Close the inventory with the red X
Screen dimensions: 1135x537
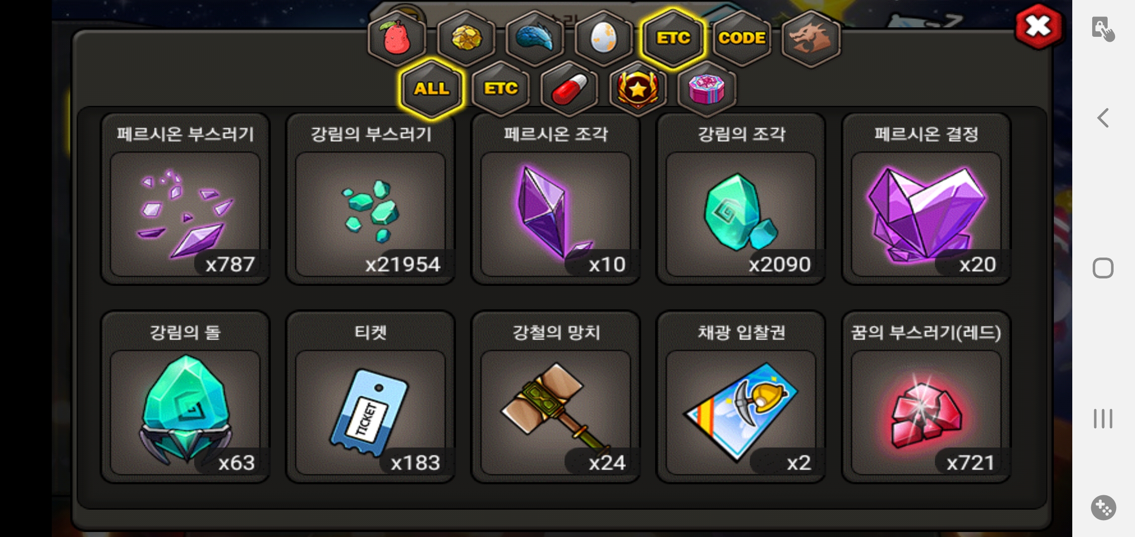tap(1038, 26)
